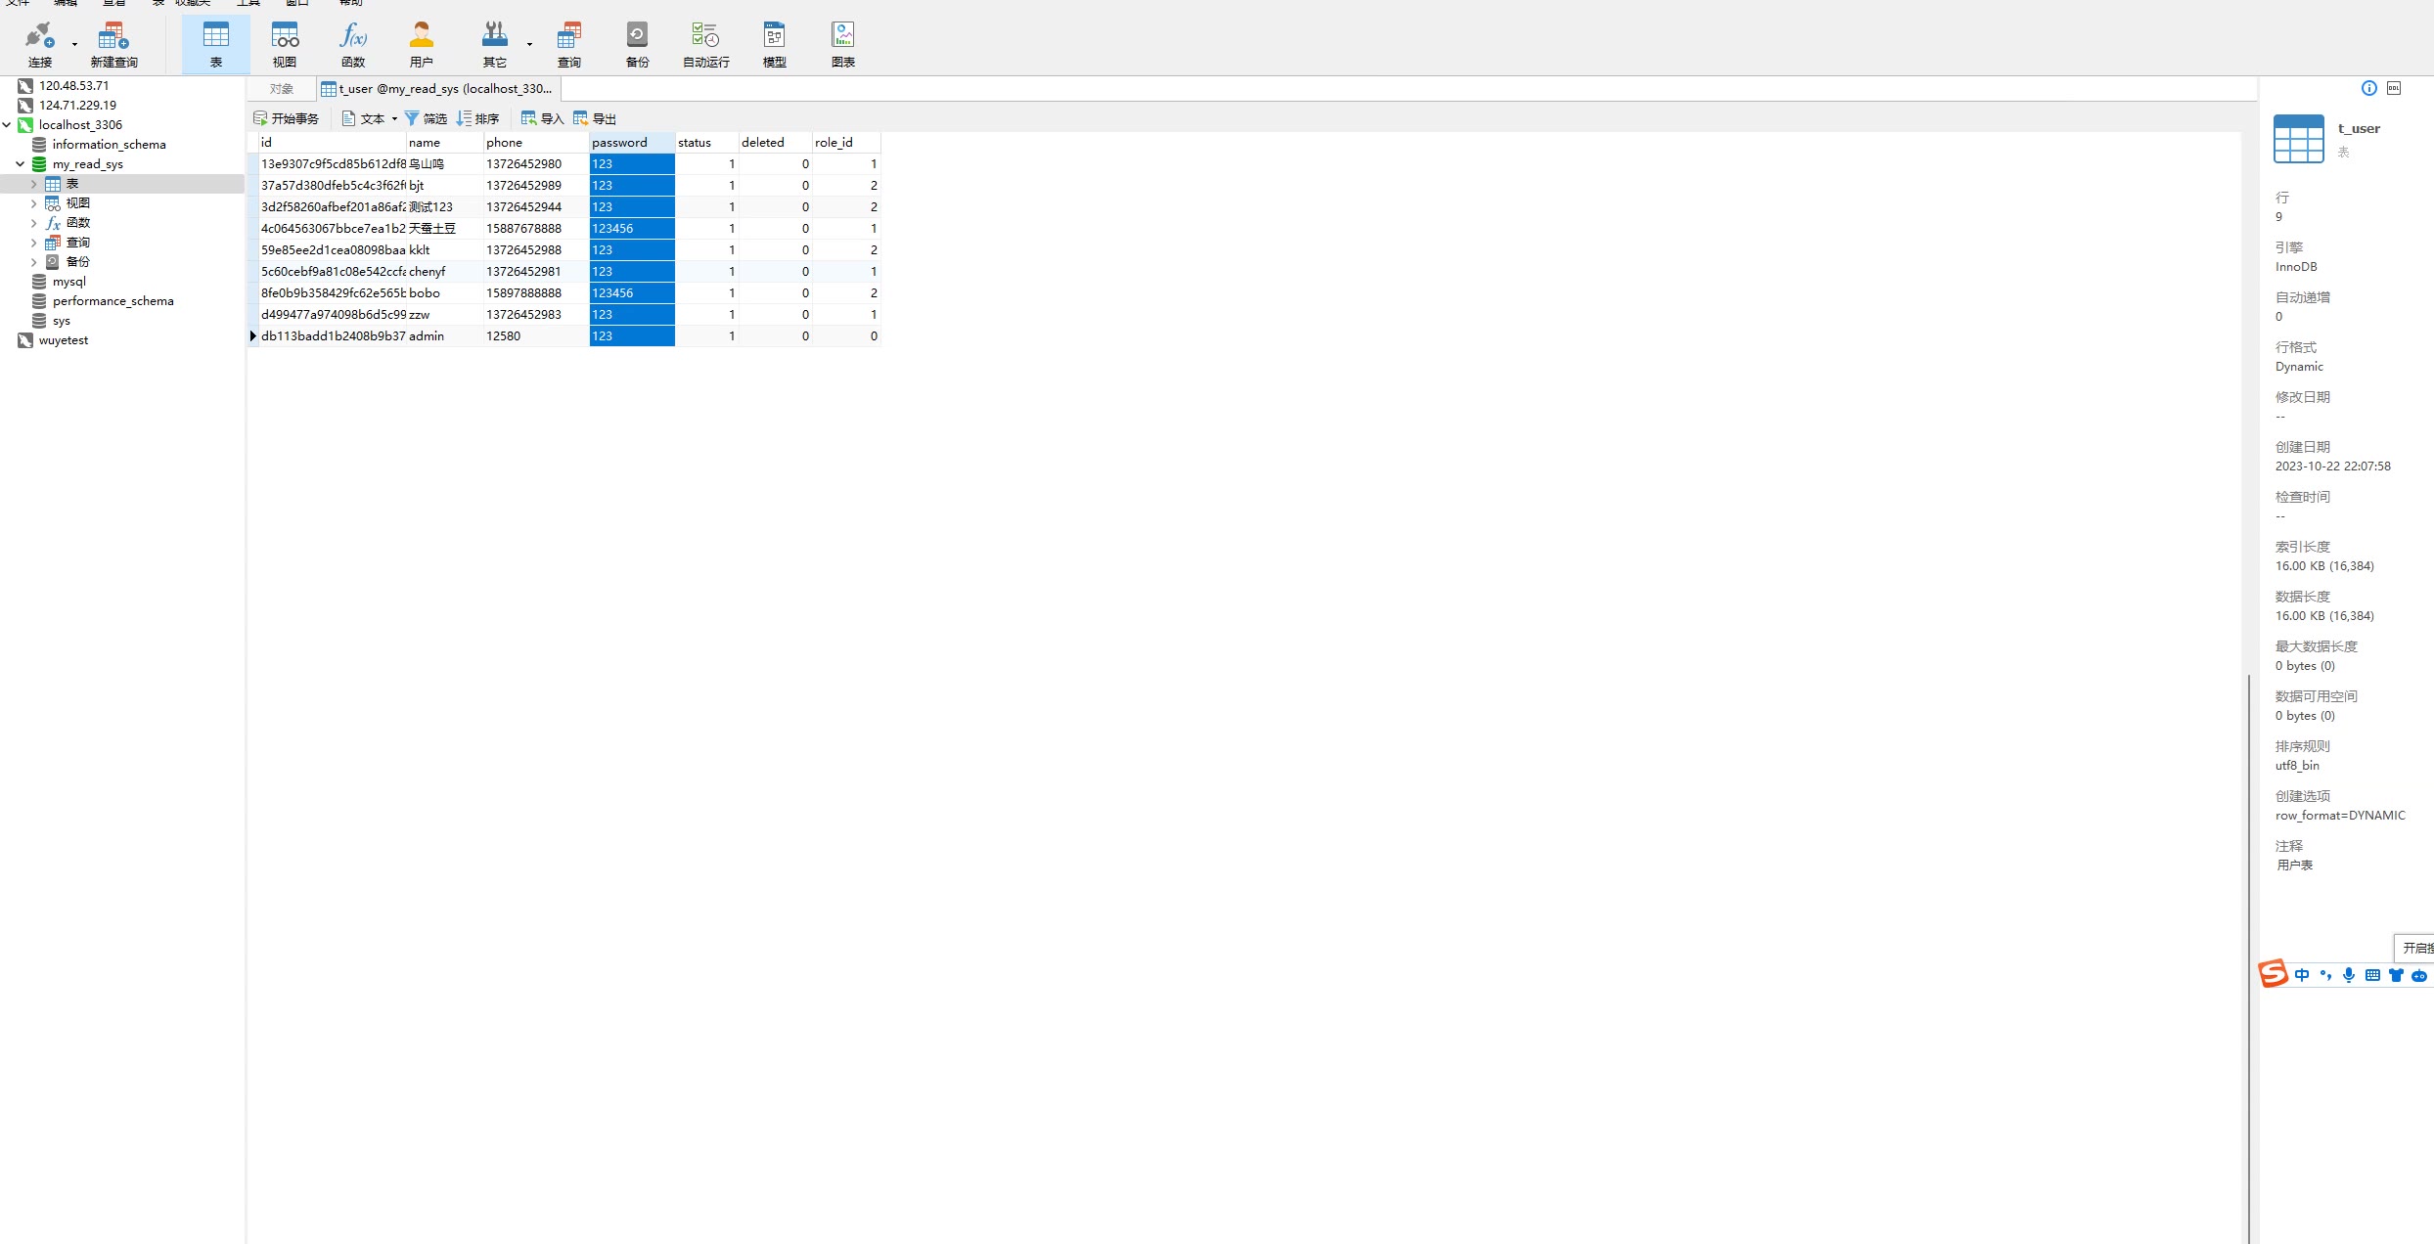Screen dimensions: 2434x1244
Task: Click the 筛选 (Filter) button
Action: [426, 118]
